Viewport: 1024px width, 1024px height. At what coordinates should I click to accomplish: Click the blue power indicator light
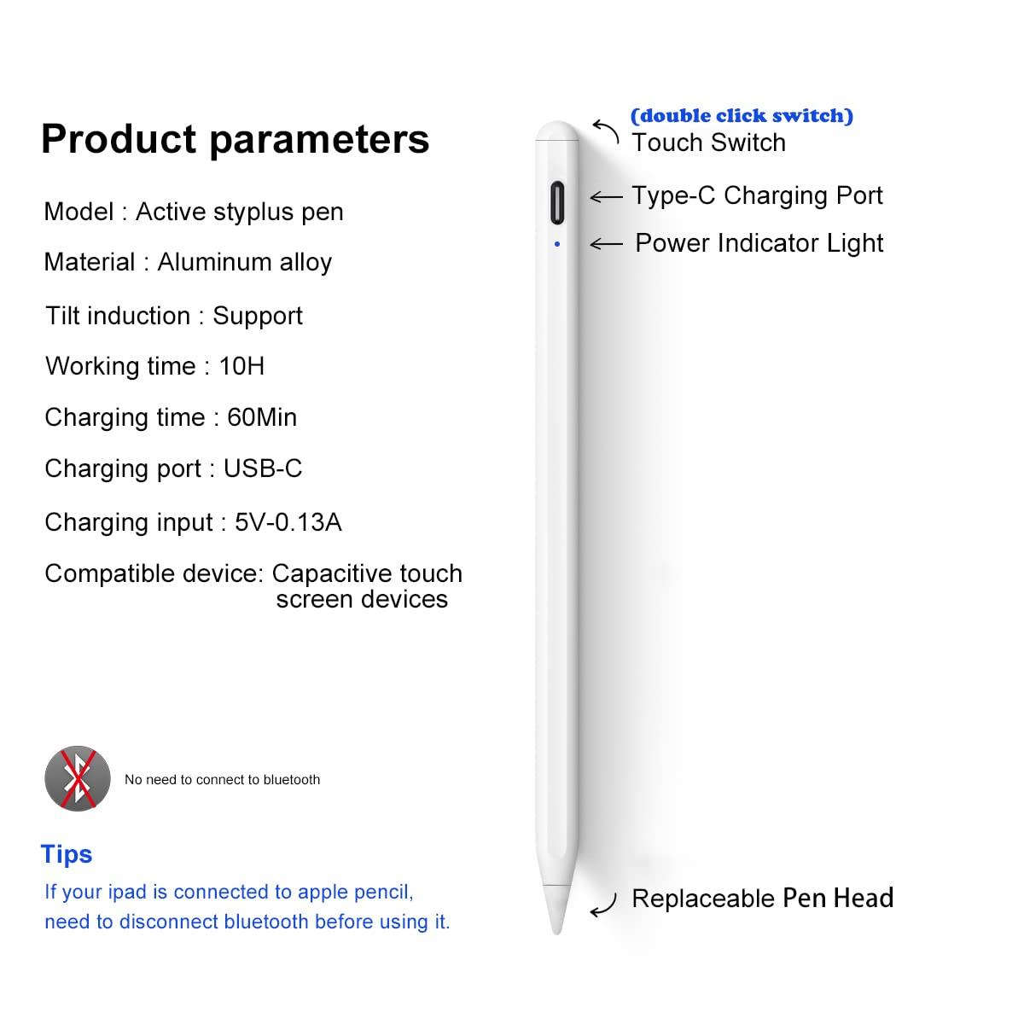point(557,244)
